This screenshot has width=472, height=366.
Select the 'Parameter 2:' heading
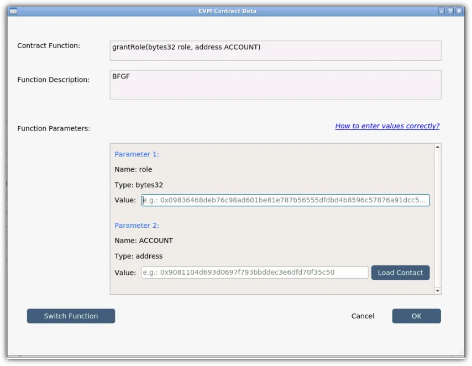tap(137, 226)
